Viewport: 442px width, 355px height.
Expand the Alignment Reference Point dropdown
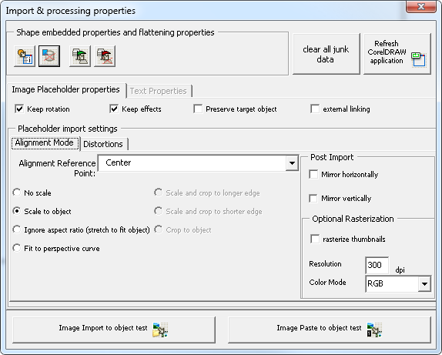[x=292, y=163]
